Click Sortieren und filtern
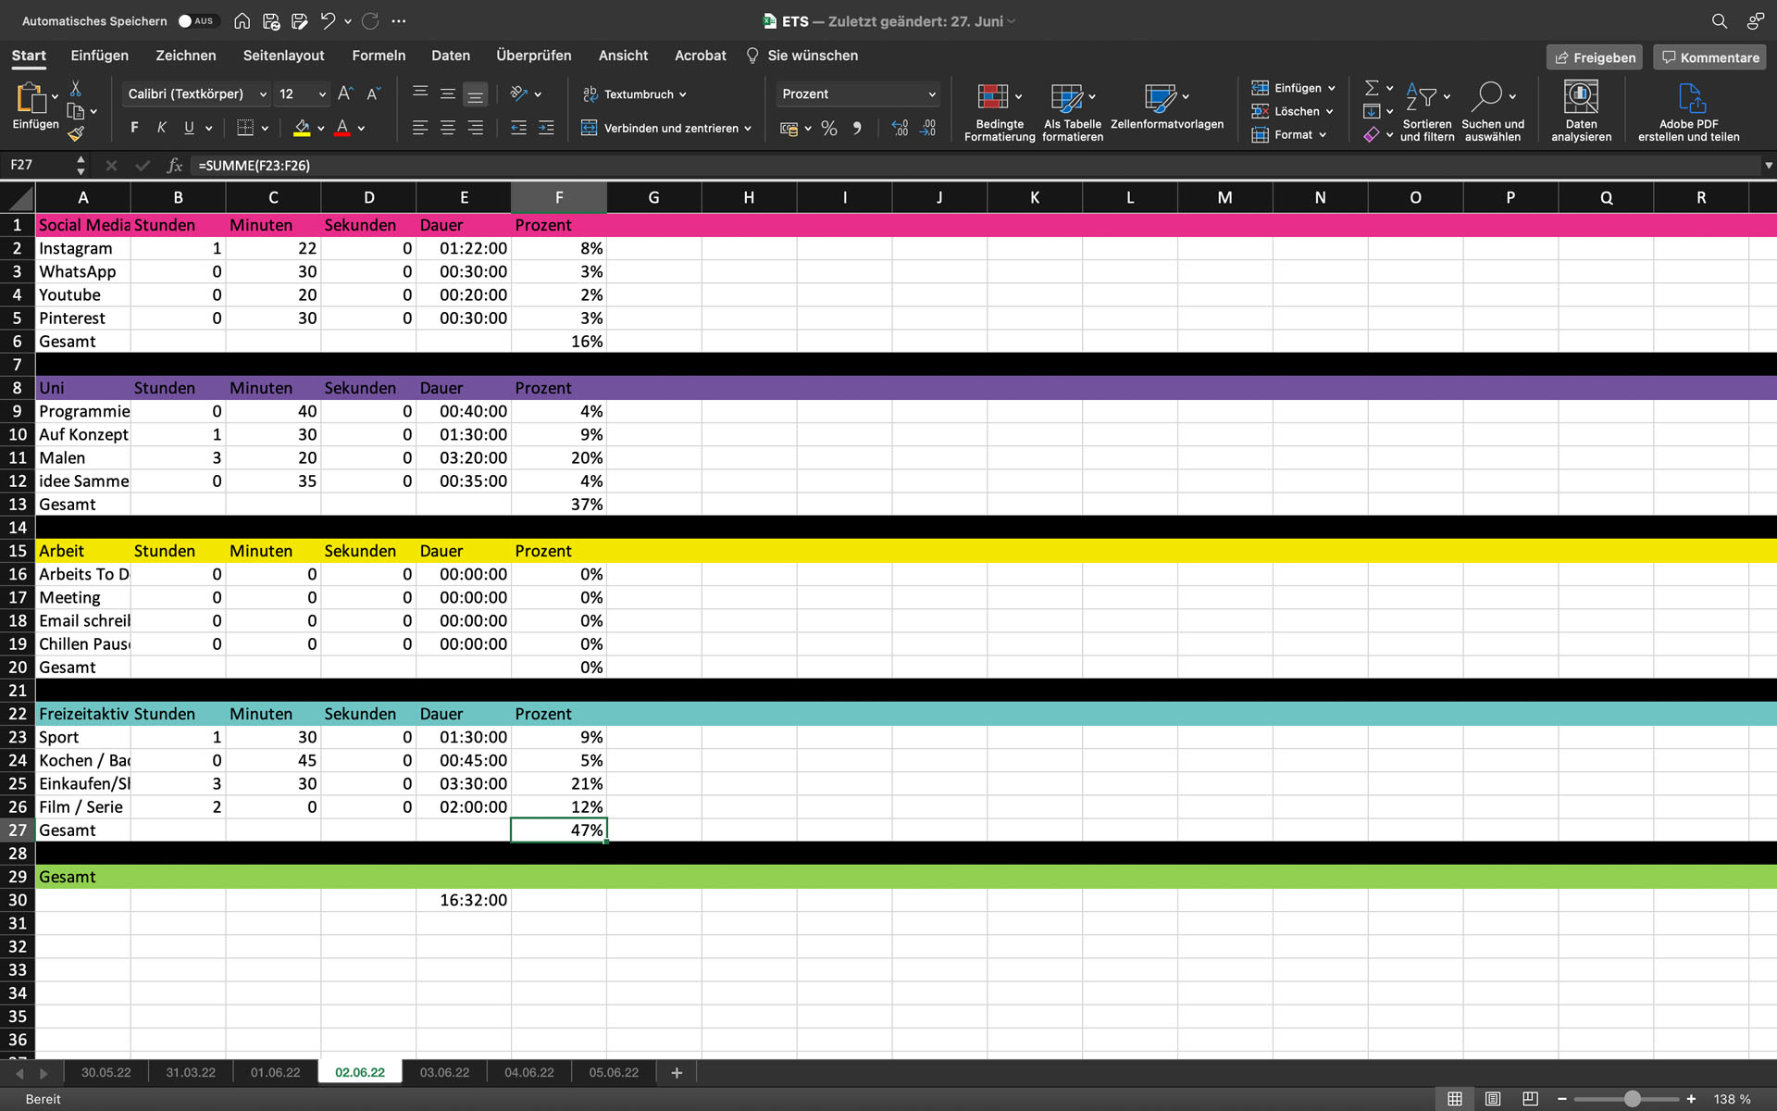Screen dimensions: 1777x1111 click(1426, 110)
